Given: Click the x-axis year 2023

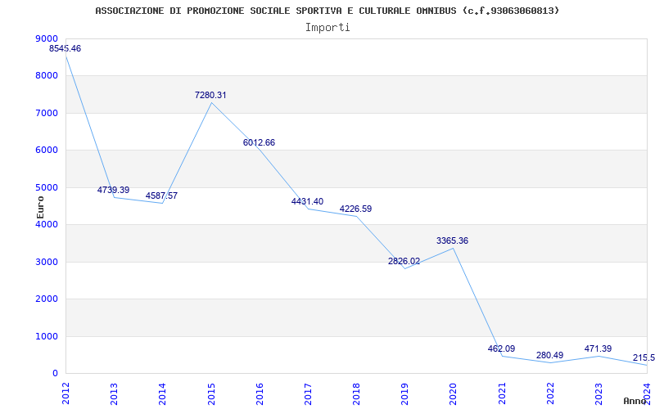Looking at the screenshot, I should pos(599,393).
